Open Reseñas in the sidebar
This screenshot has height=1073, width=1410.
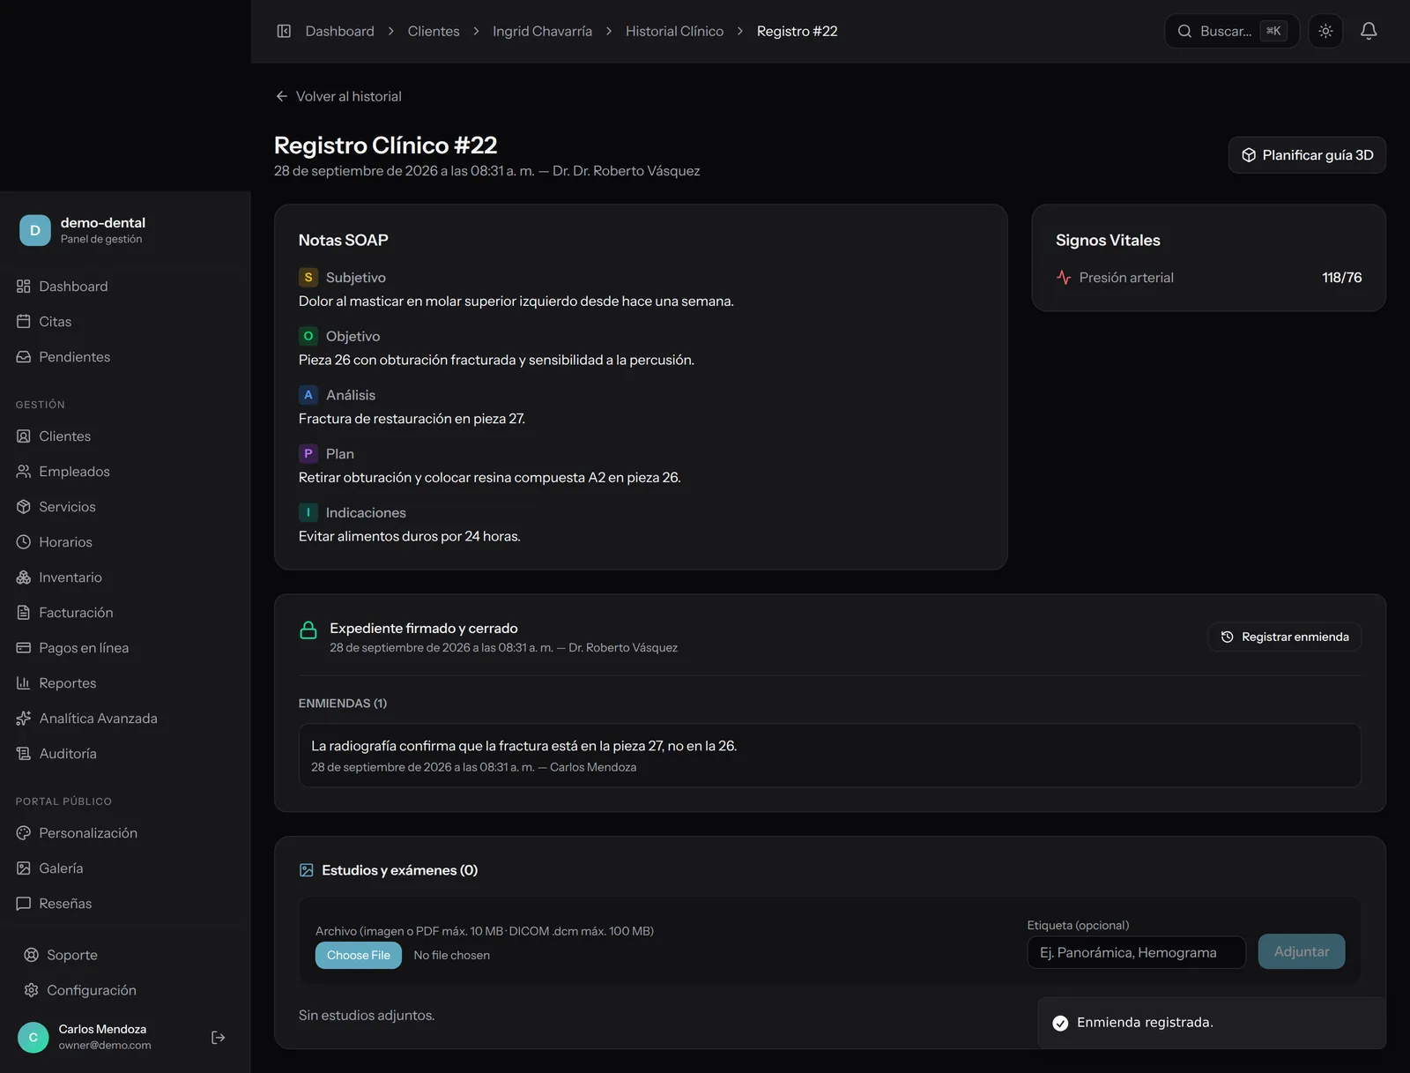[x=125, y=904]
